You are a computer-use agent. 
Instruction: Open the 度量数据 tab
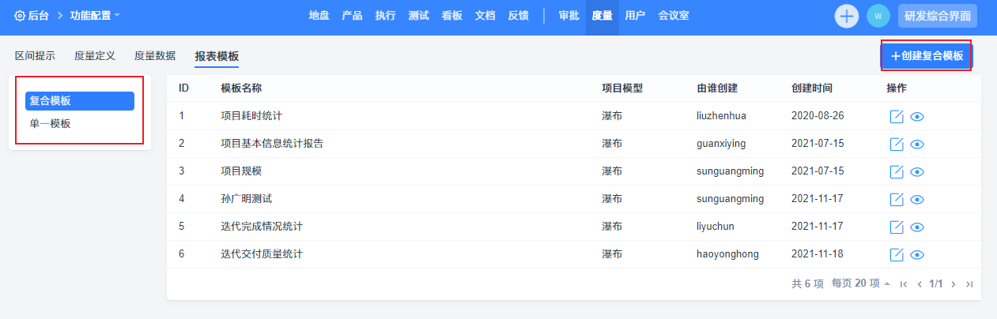pos(155,56)
